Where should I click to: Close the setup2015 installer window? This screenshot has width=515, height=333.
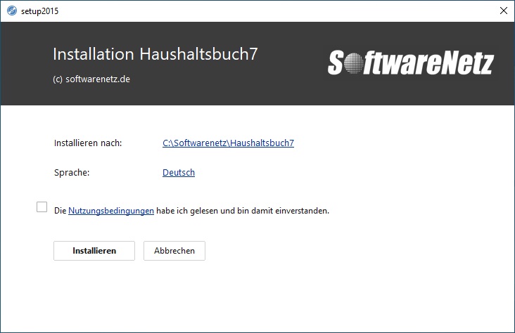tap(503, 11)
